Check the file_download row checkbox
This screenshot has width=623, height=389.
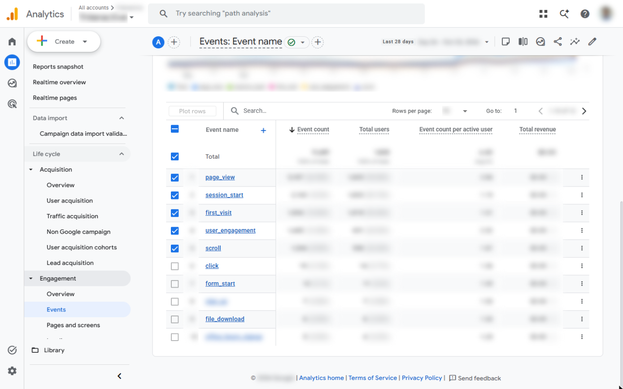tap(175, 319)
